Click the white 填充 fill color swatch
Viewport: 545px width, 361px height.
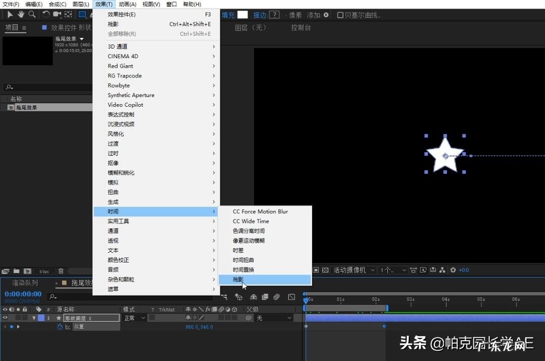click(x=242, y=15)
